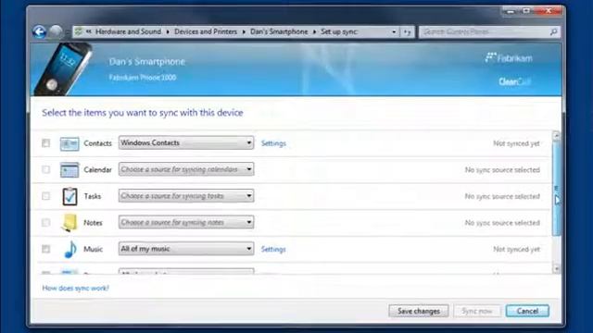The image size is (593, 333).
Task: Expand the address bar history dropdown arrow
Action: point(394,32)
